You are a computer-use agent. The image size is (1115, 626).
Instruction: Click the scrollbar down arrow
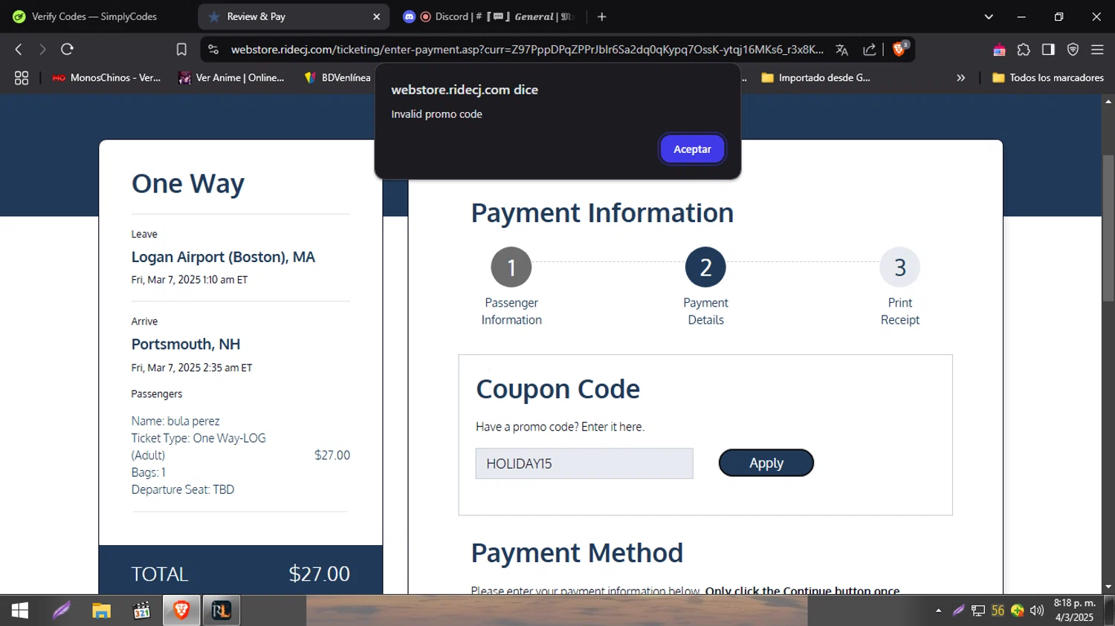pyautogui.click(x=1108, y=587)
